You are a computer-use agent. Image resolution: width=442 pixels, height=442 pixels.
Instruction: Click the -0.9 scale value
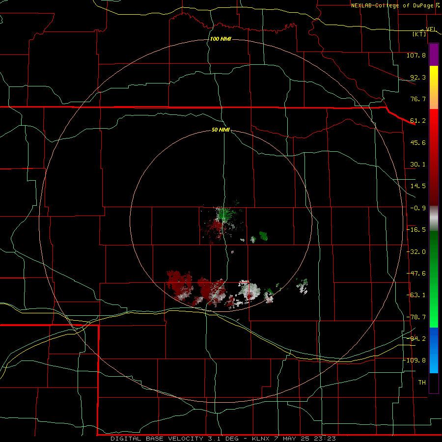418,208
